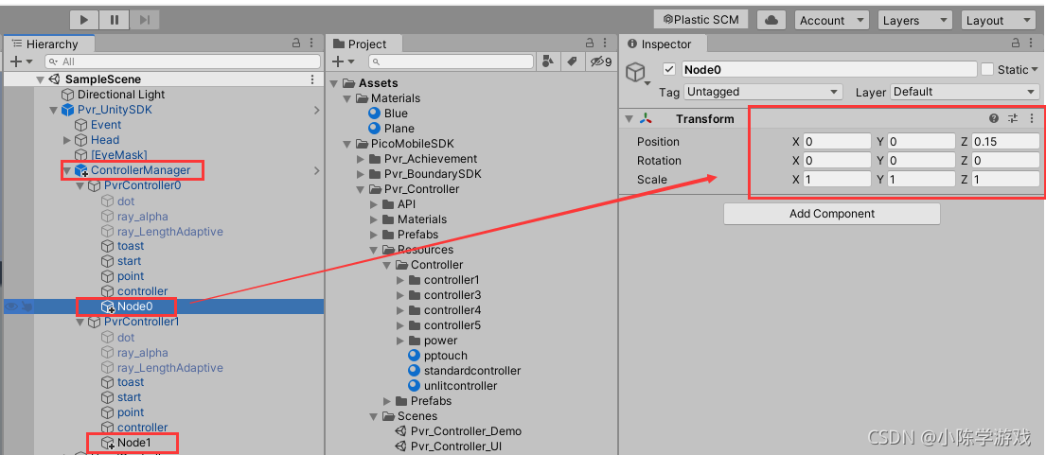Collapse PvrController0 foldout
This screenshot has height=455, width=1046.
tap(80, 185)
